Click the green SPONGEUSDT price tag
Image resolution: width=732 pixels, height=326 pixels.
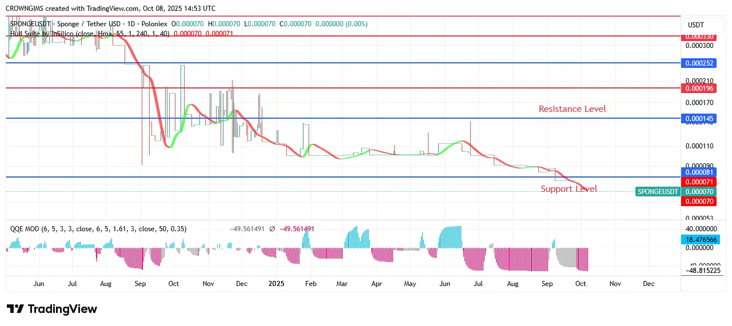click(657, 192)
